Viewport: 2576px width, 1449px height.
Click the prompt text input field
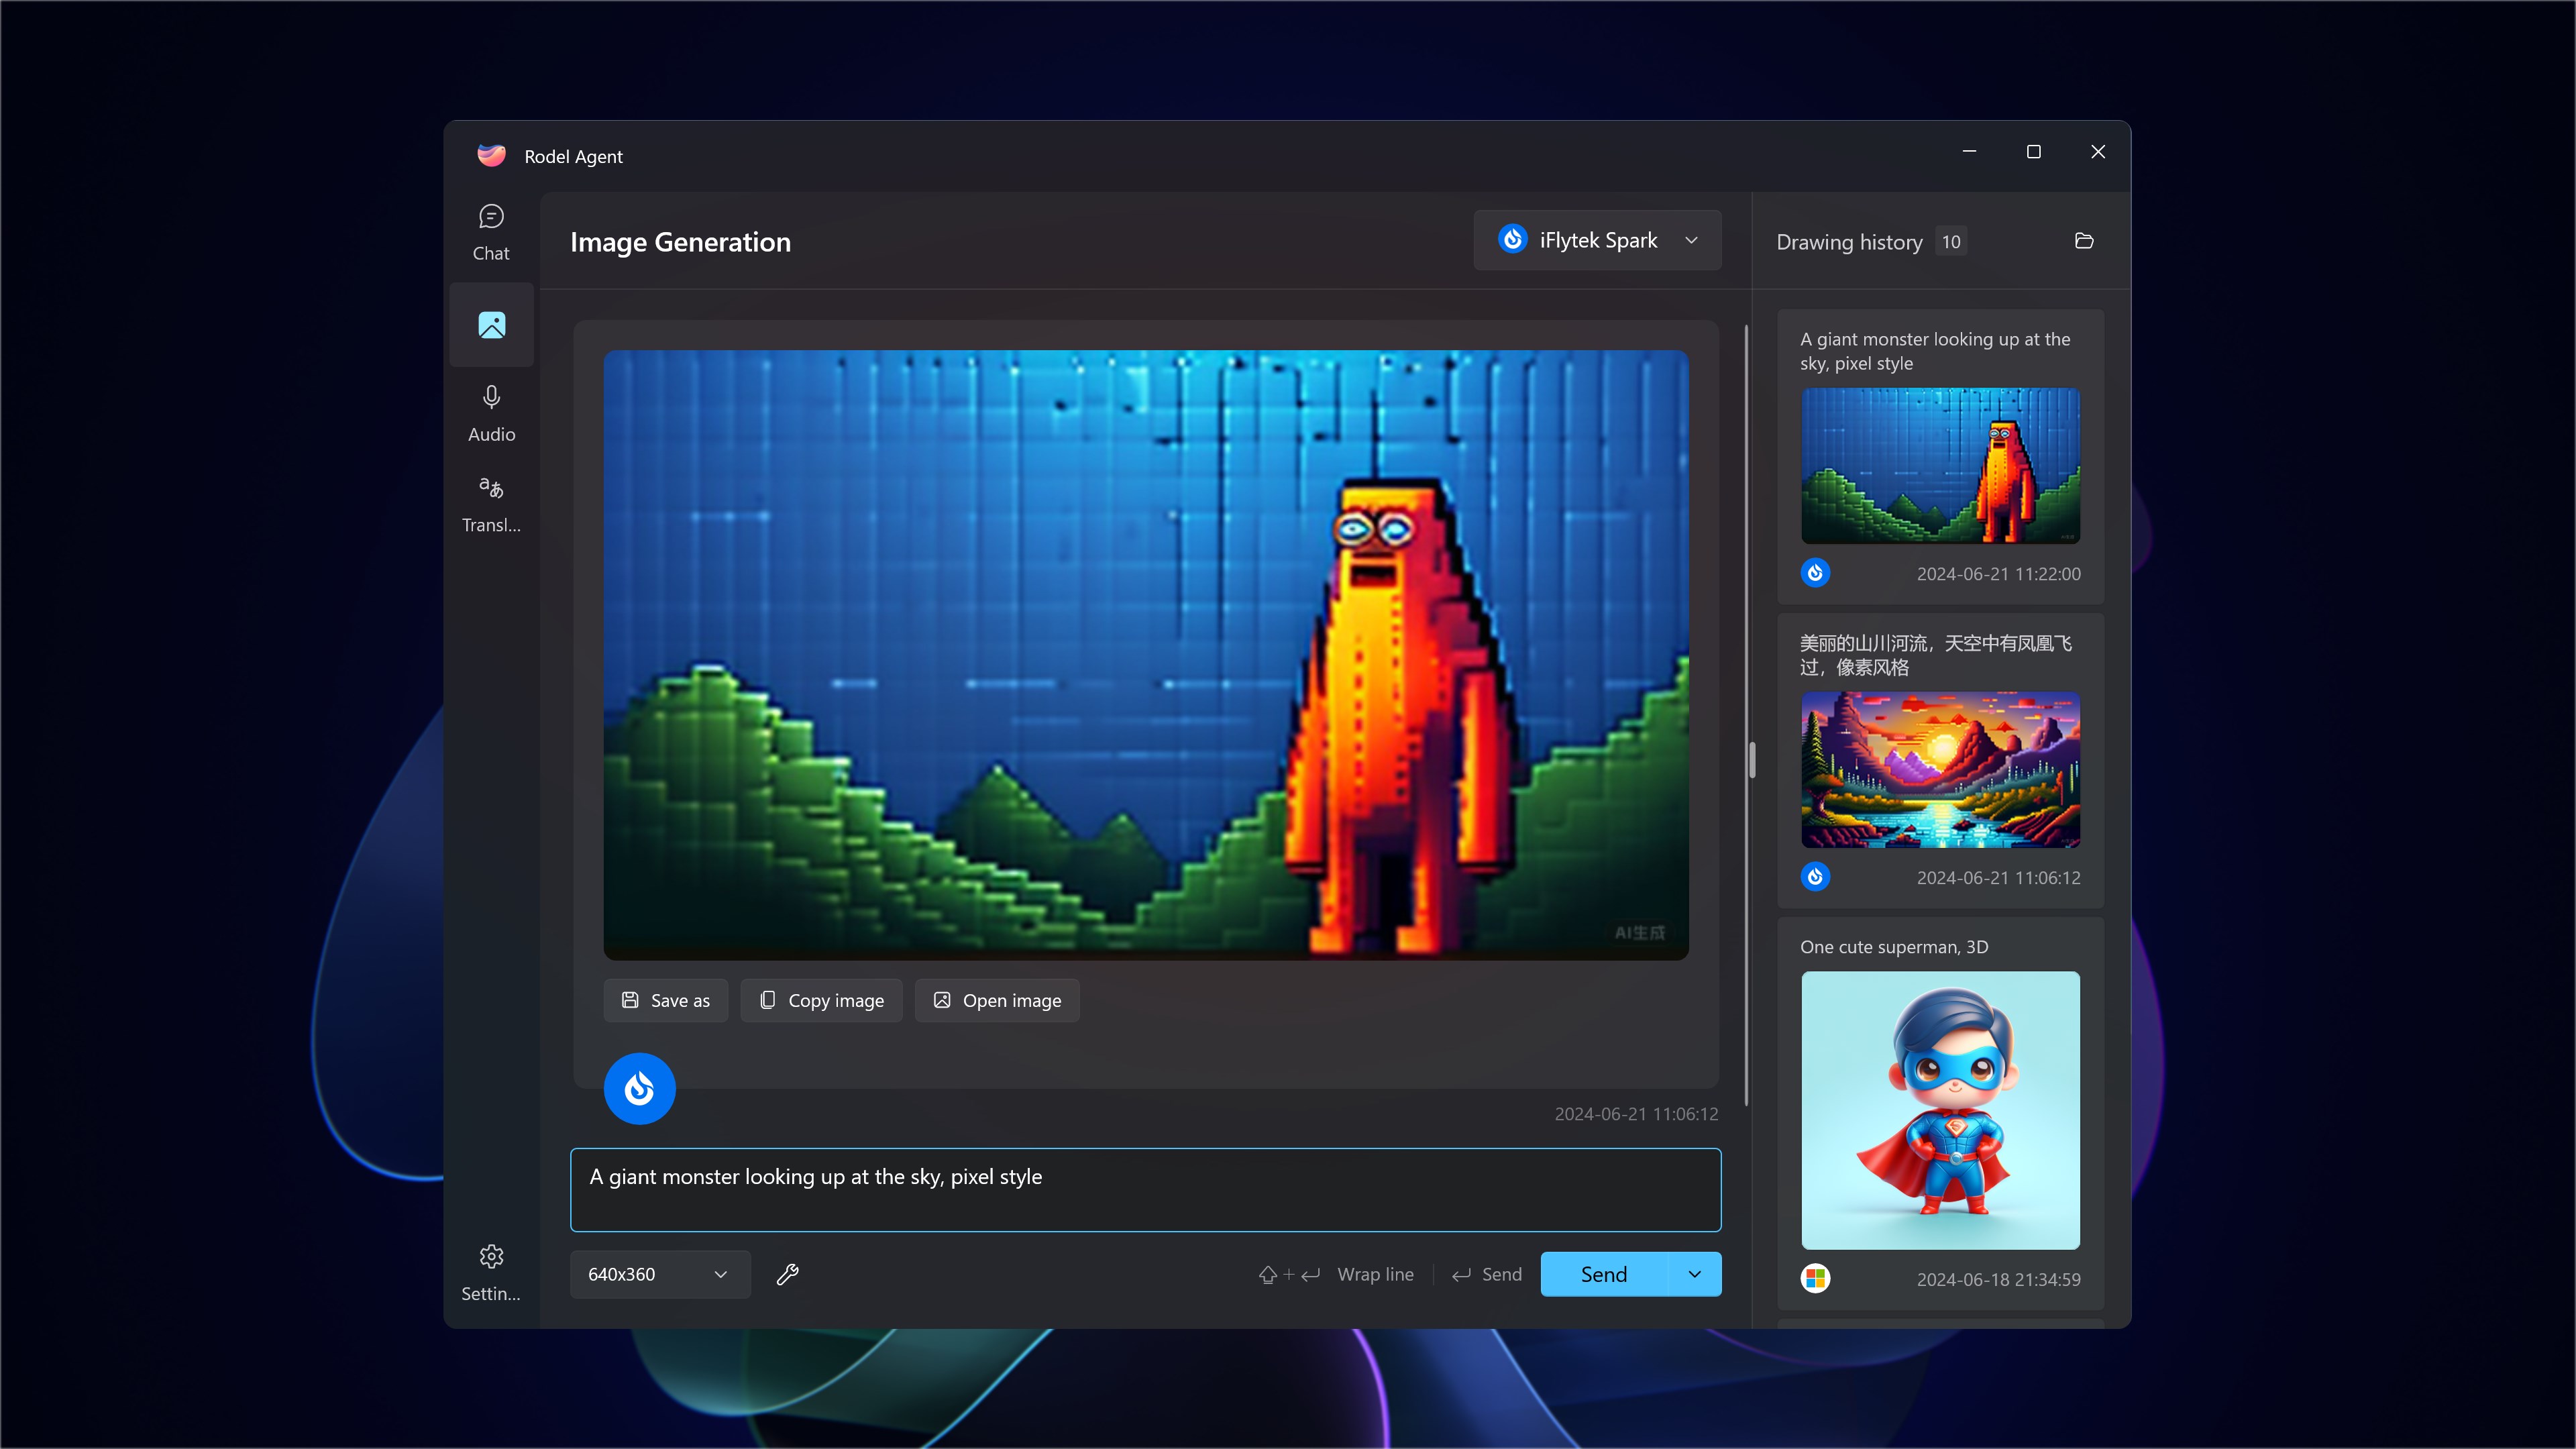tap(1145, 1189)
